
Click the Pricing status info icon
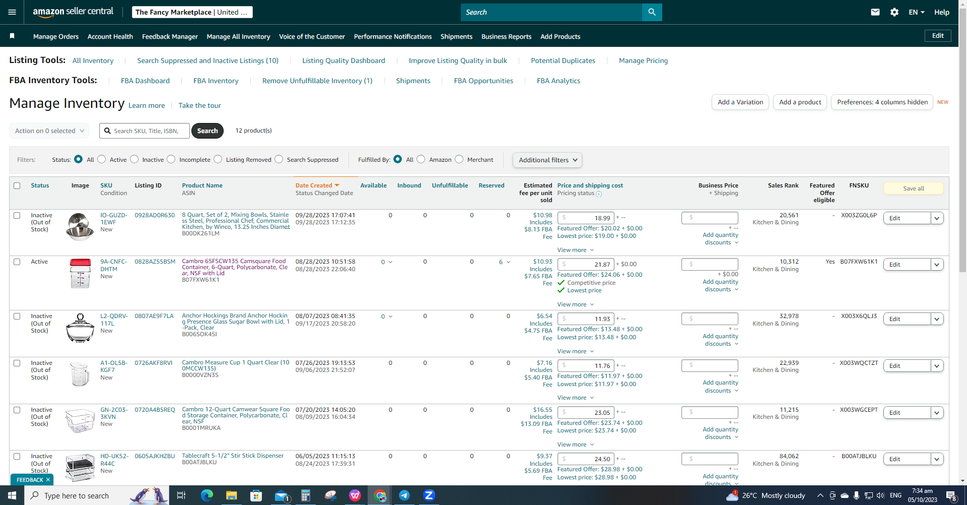[599, 194]
